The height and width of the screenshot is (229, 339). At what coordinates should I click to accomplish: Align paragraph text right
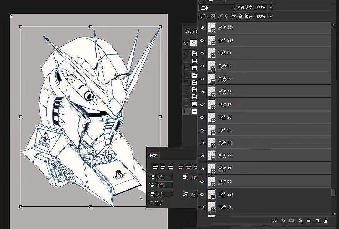(x=170, y=166)
